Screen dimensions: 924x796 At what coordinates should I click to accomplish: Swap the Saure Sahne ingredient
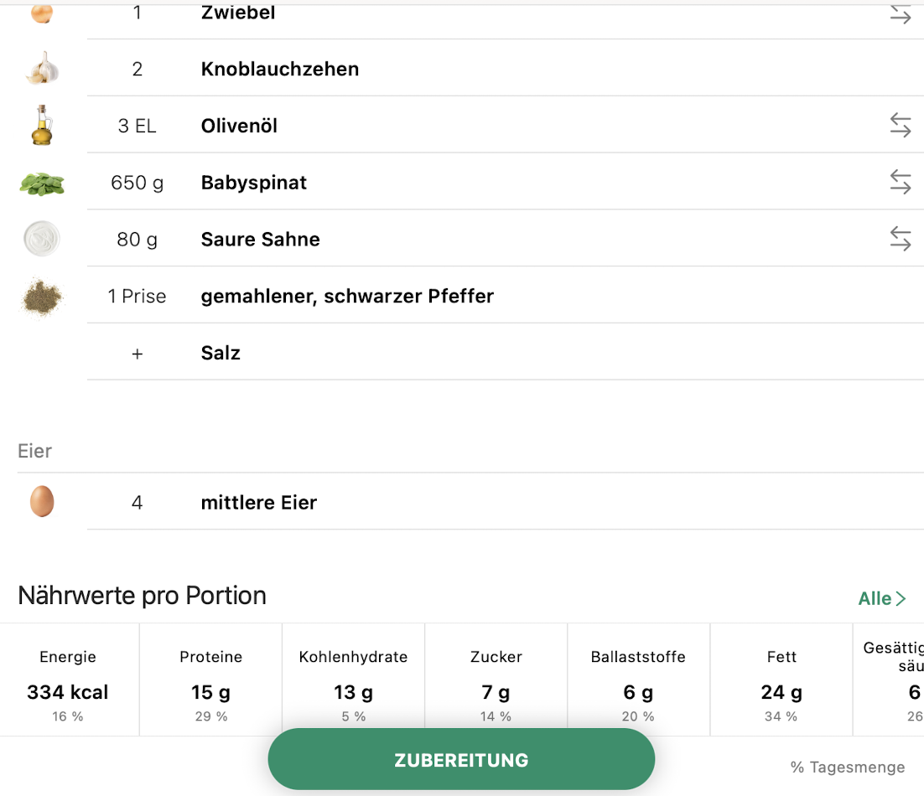coord(900,240)
